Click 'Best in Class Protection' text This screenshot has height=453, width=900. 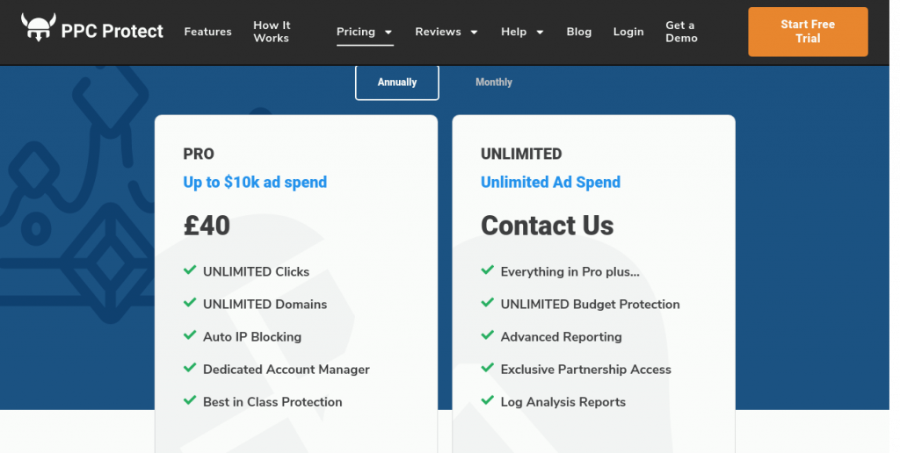click(272, 403)
